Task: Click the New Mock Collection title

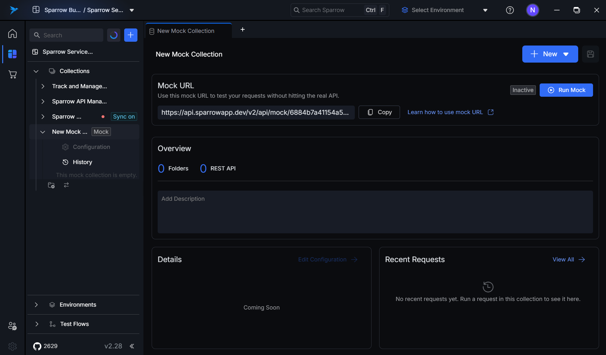Action: click(x=189, y=54)
